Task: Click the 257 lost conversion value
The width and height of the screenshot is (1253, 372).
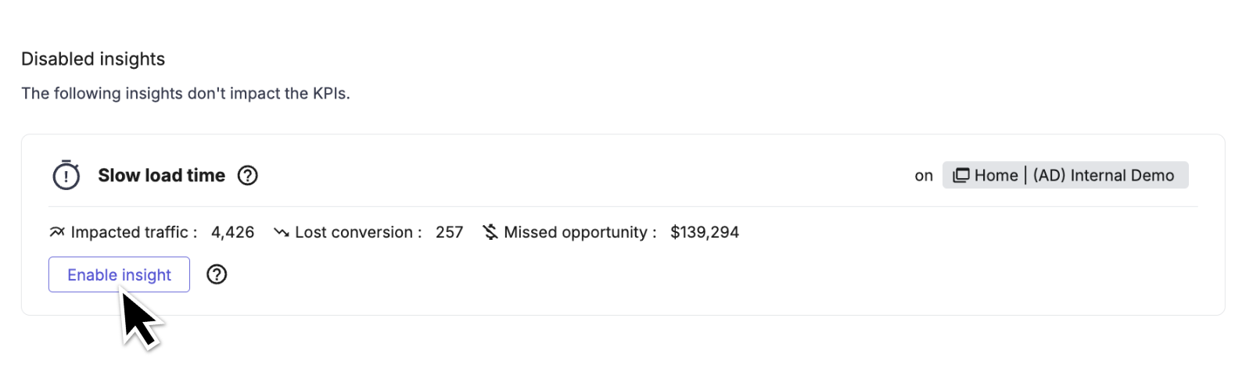Action: (x=450, y=232)
